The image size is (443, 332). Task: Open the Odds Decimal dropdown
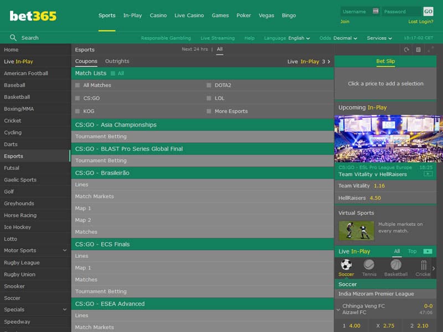tap(346, 38)
